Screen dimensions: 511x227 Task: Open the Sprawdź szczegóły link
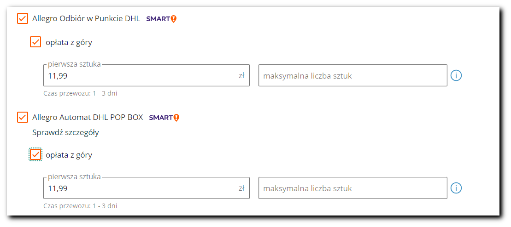(65, 133)
